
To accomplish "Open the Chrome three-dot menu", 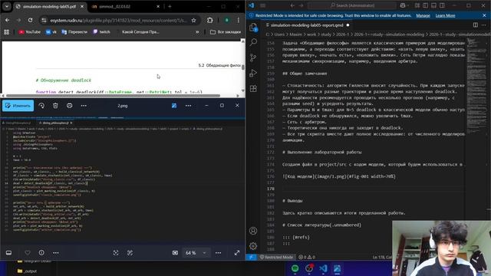I will (x=239, y=20).
